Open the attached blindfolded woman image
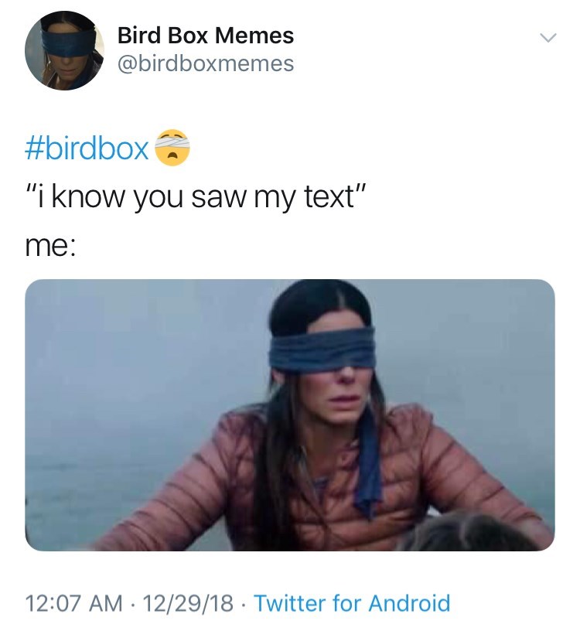This screenshot has width=580, height=631. click(x=290, y=415)
